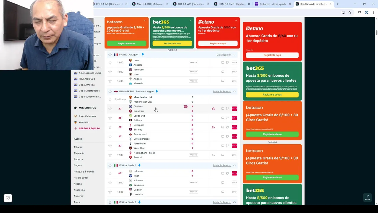The image size is (378, 213).
Task: Click Reciba su bonus in top bet365 ad
Action: [172, 43]
